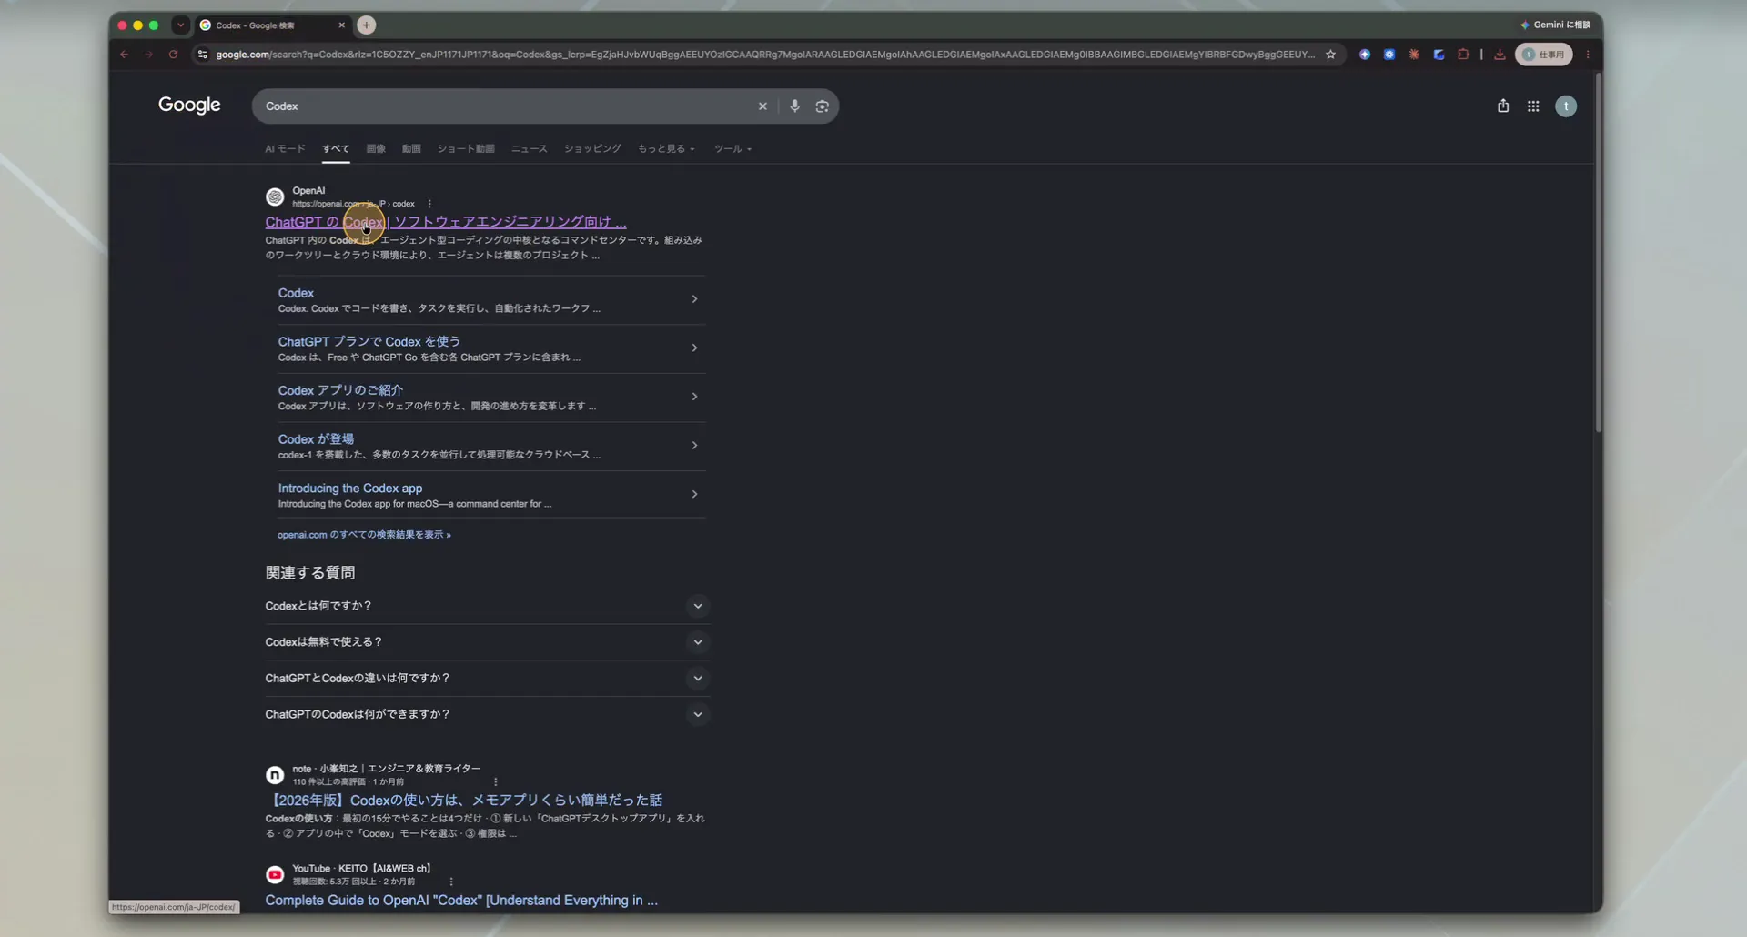
Task: Click the first blue extension icon in toolbar
Action: [1365, 55]
